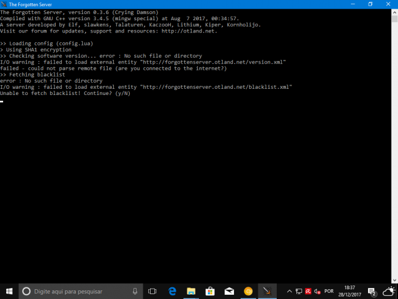The height and width of the screenshot is (299, 398).
Task: Open the Mail app from taskbar
Action: point(229,292)
